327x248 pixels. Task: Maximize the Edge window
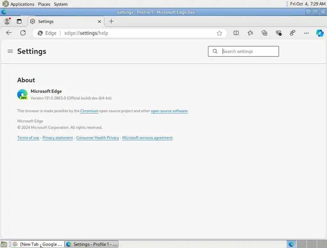316,12
